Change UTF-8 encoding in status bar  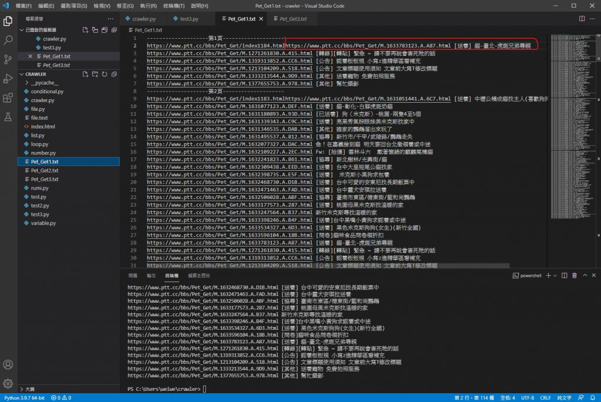528,398
